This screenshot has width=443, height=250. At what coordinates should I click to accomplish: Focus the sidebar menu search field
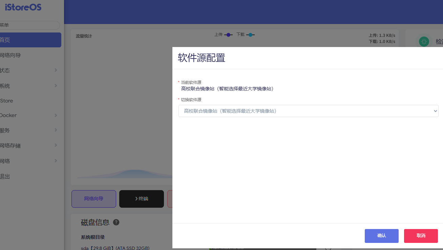pyautogui.click(x=30, y=25)
